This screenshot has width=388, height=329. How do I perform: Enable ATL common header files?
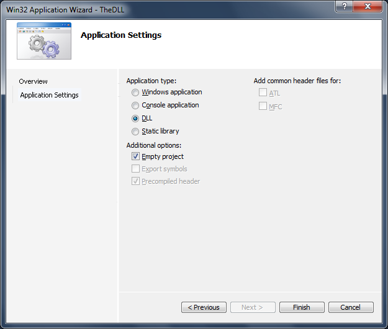(263, 92)
